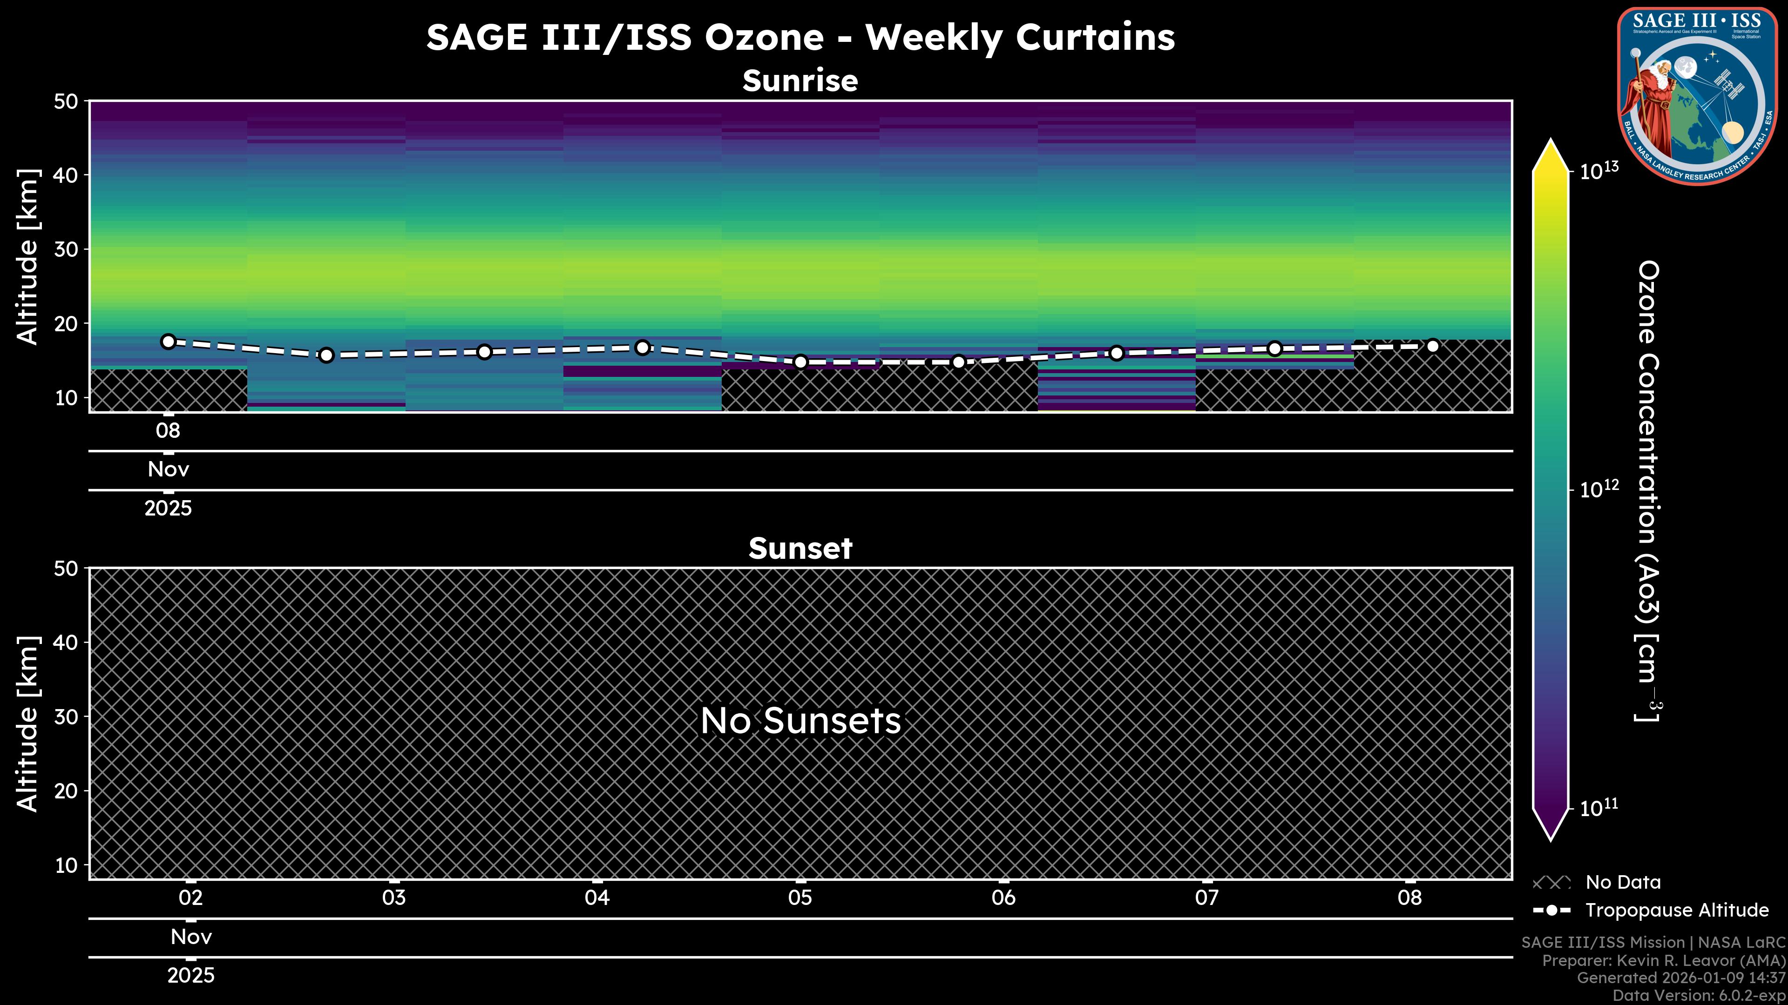Click the Sunrise panel title
This screenshot has width=1788, height=1005.
point(800,81)
